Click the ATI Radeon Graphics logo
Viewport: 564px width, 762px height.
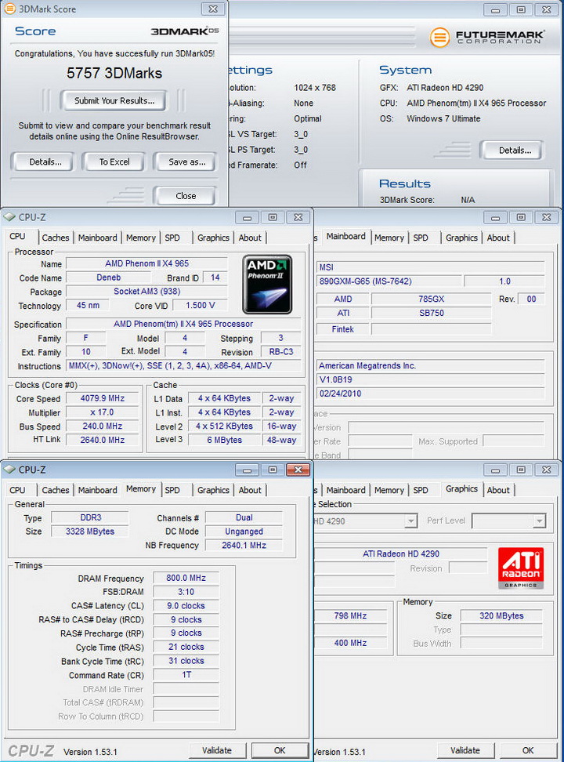coord(521,568)
